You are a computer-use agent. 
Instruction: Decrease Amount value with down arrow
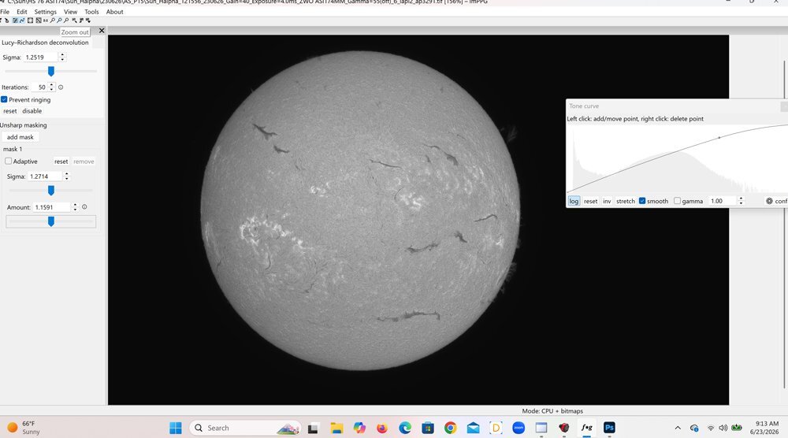(75, 210)
